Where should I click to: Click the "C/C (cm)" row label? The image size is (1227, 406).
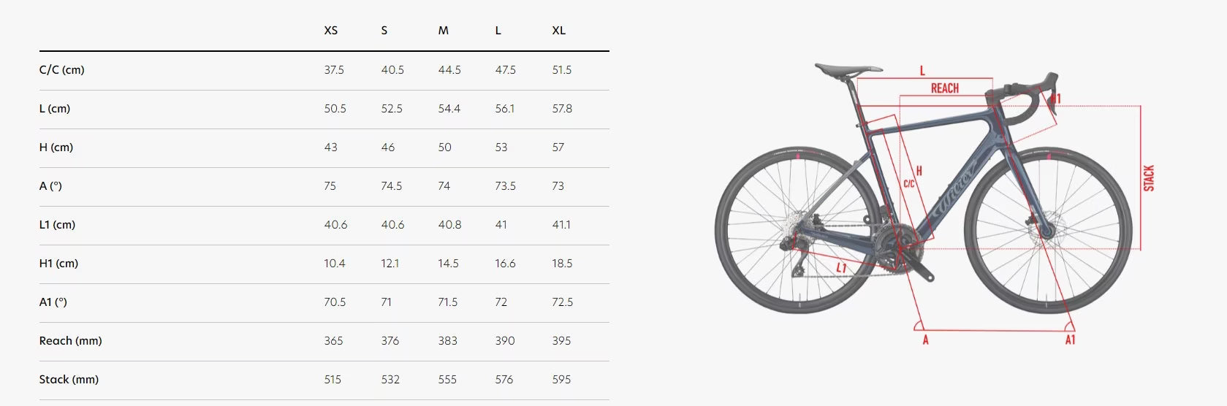click(62, 70)
